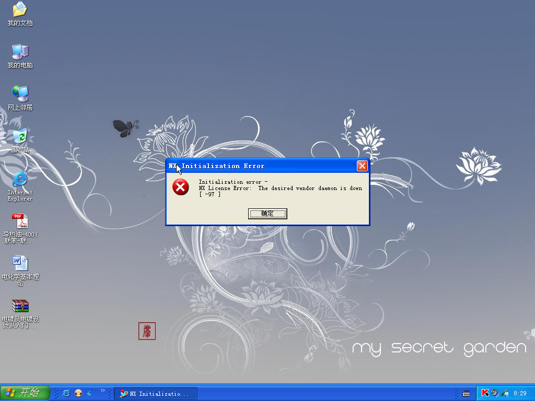Open the 开始 Start menu
The image size is (535, 401).
(25, 393)
